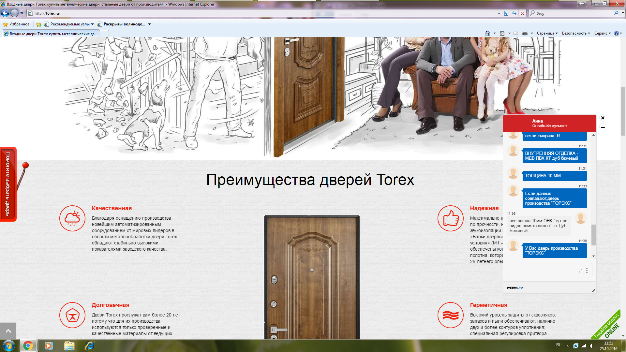Click the Качественная weather-cloud icon
The height and width of the screenshot is (352, 626).
coord(72,218)
